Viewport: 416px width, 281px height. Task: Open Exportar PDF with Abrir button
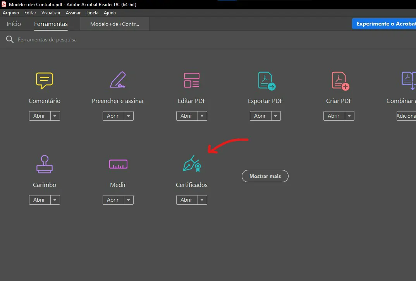[x=261, y=116]
